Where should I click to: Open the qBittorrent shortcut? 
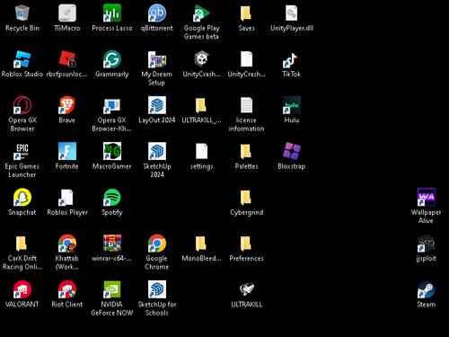pyautogui.click(x=157, y=13)
